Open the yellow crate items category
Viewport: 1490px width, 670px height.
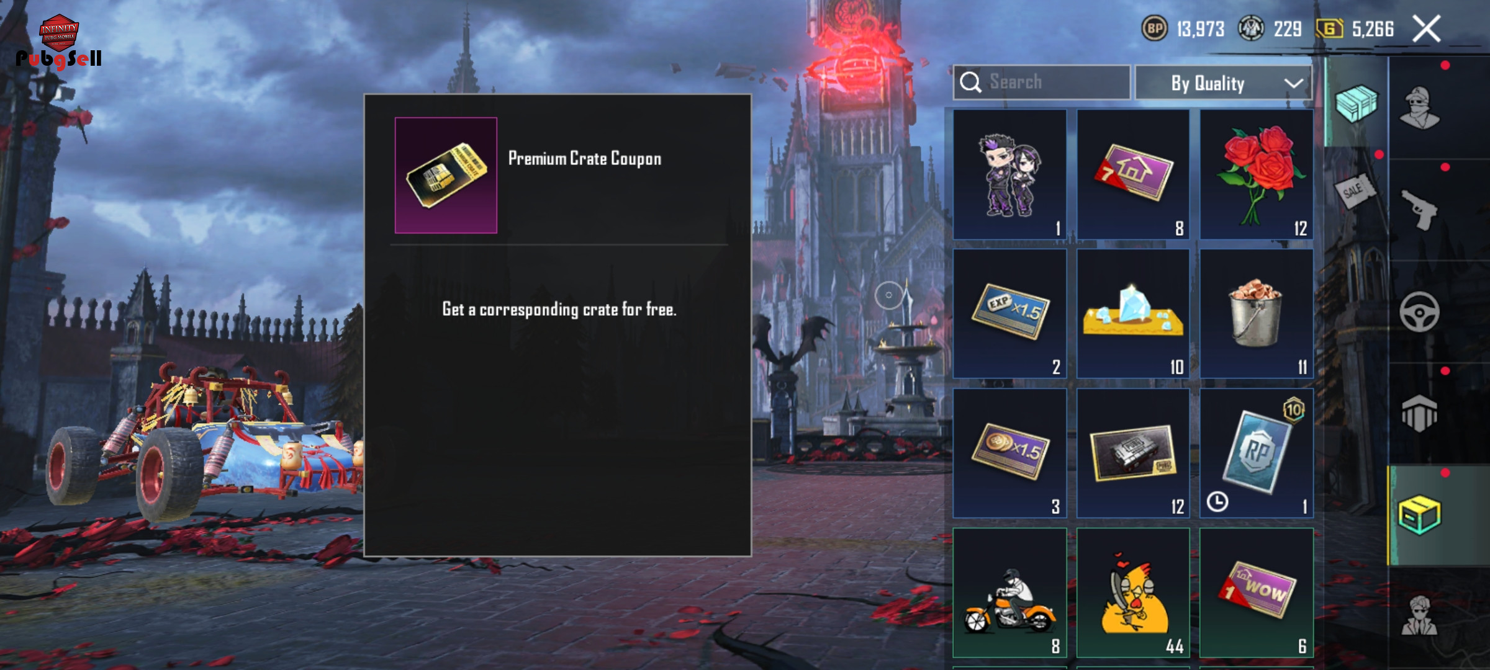tap(1420, 515)
